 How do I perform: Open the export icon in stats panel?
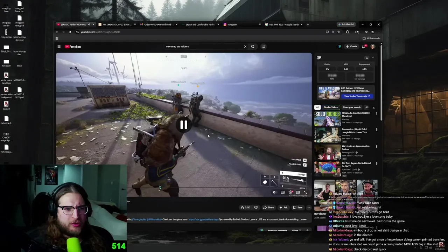pyautogui.click(x=366, y=58)
